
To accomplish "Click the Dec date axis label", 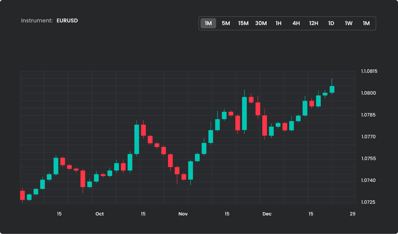I will coord(267,214).
